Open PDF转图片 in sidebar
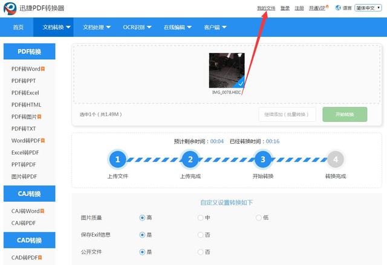 tap(24, 117)
